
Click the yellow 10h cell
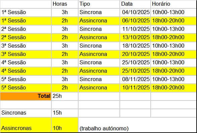[65, 125]
